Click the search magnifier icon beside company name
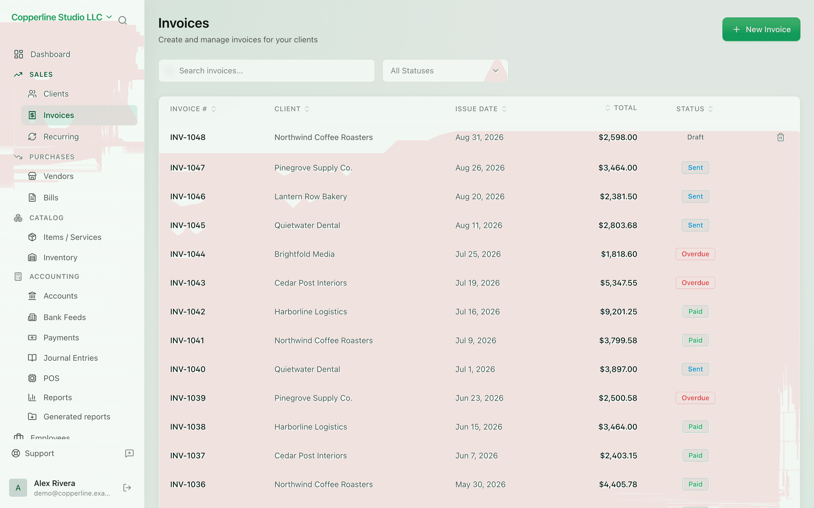Image resolution: width=814 pixels, height=508 pixels. [123, 21]
